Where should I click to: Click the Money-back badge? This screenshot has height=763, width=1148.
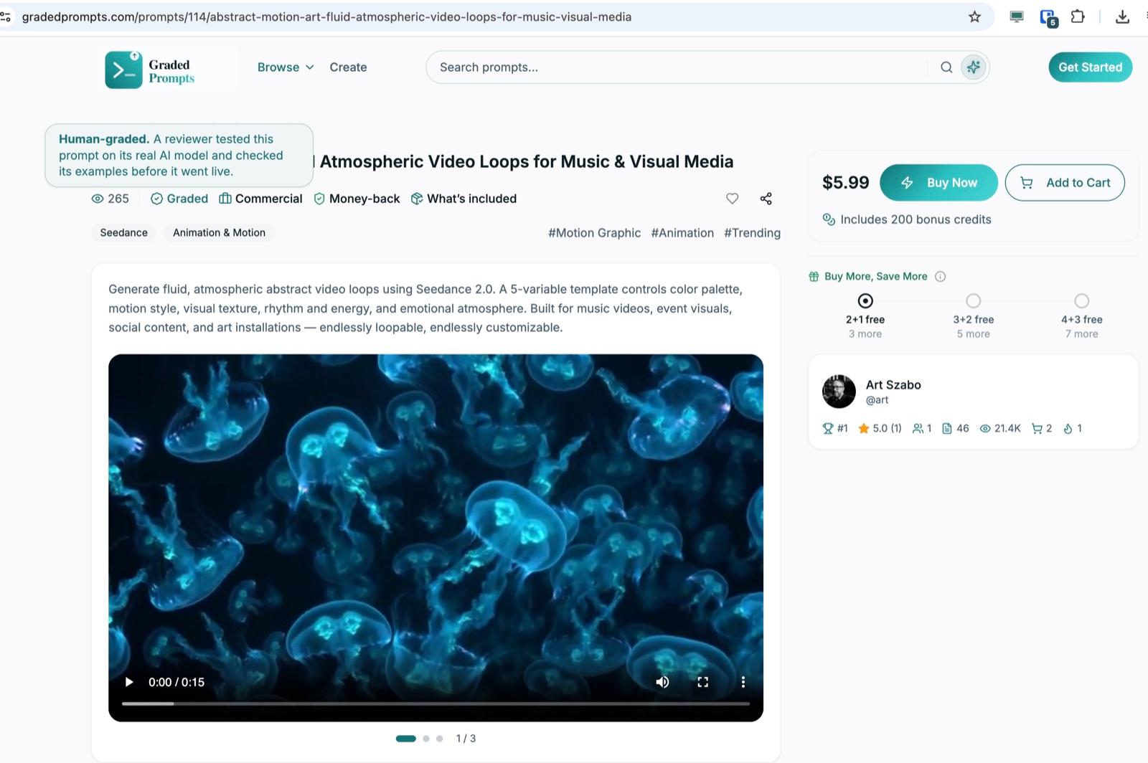(x=357, y=199)
